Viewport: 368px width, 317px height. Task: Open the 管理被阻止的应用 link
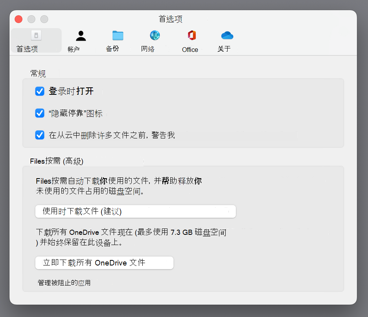pyautogui.click(x=64, y=283)
